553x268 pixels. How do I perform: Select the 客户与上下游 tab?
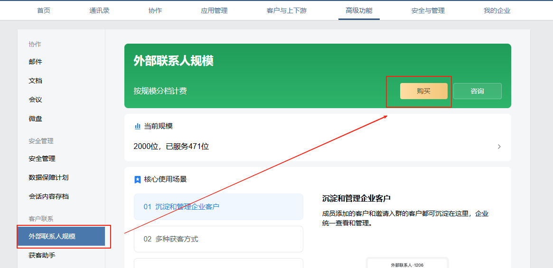(x=287, y=10)
